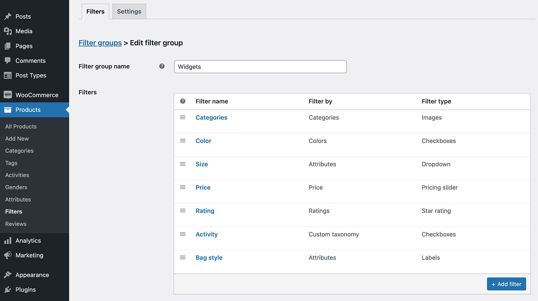Click the drag handle next to Color filter
538x301 pixels.
pos(183,141)
